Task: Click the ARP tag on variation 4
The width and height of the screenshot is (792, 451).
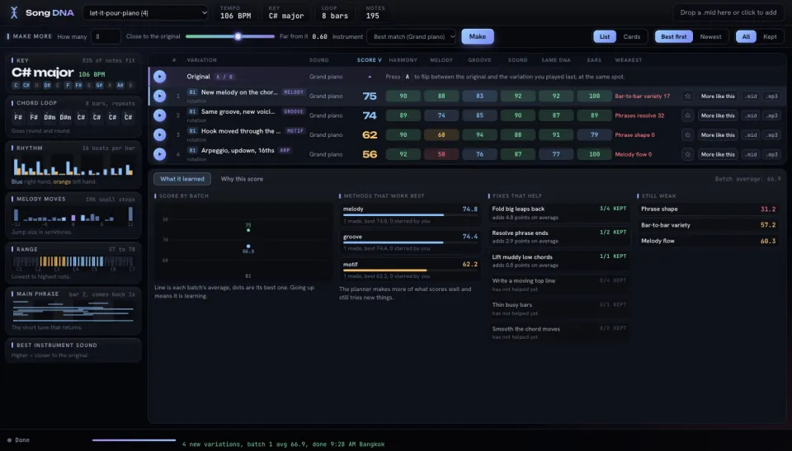Action: click(285, 151)
